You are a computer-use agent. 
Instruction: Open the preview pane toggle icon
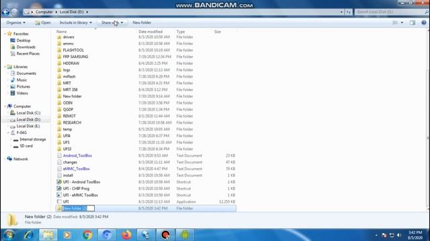pos(413,23)
